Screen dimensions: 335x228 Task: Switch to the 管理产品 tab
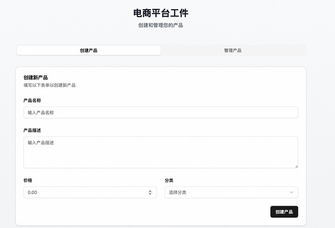tap(233, 51)
